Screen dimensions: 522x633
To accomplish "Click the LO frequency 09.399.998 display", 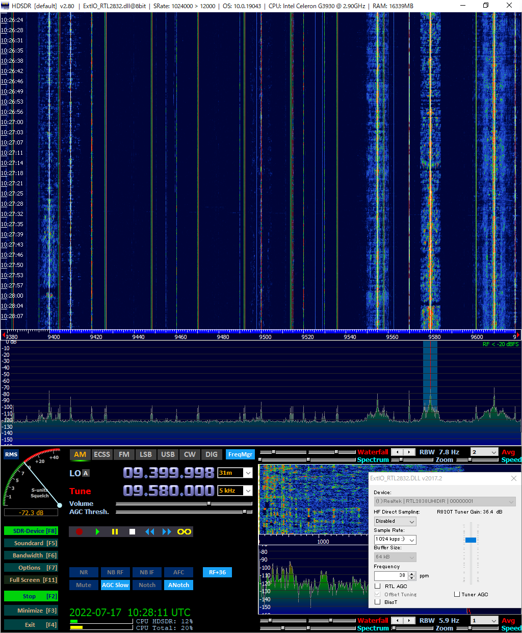I will (x=168, y=473).
